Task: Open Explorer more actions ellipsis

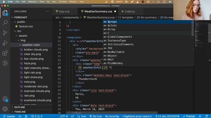Action: click(47, 11)
